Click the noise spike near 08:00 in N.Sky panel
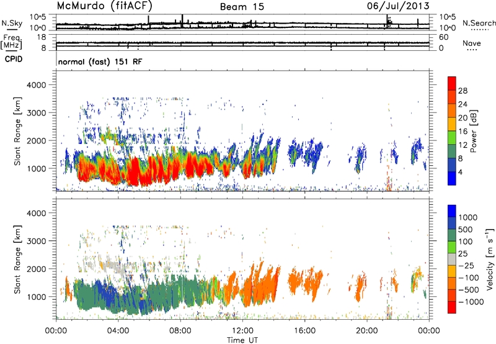Image resolution: width=496 pixels, height=344 pixels. point(182,21)
